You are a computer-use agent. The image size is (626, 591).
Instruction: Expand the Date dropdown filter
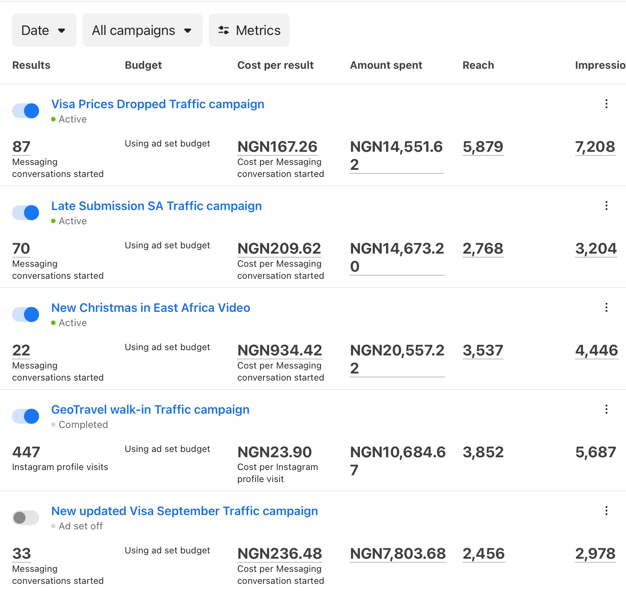[x=44, y=30]
